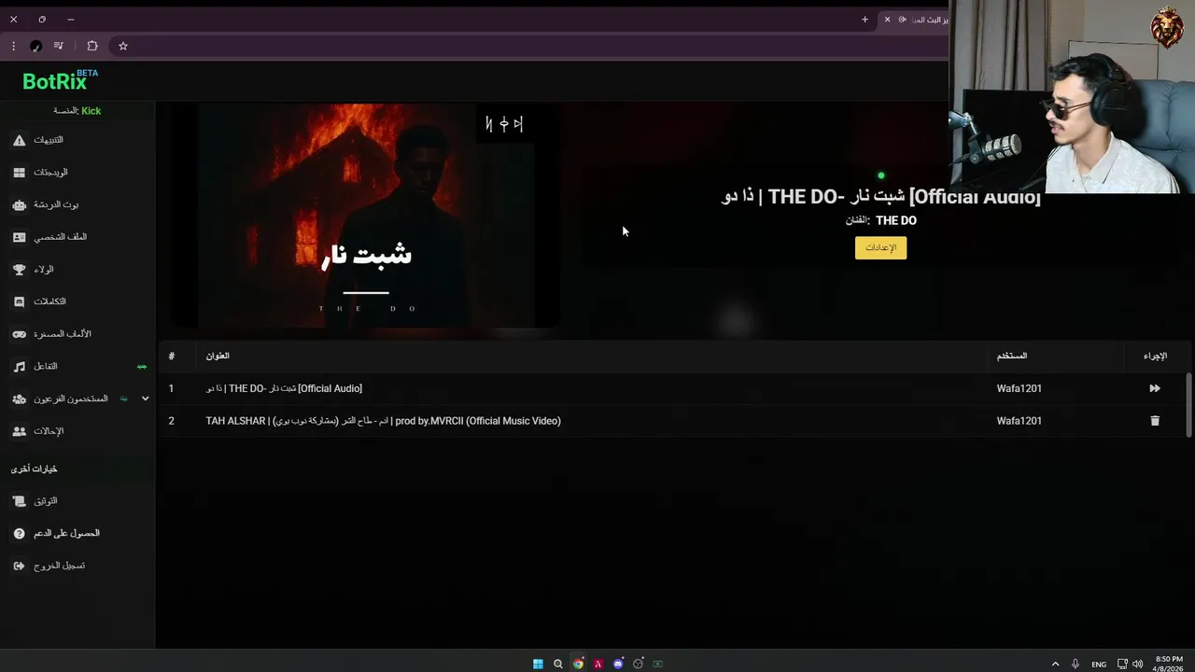The image size is (1195, 672).
Task: Open the browser media control icon
Action: click(59, 46)
